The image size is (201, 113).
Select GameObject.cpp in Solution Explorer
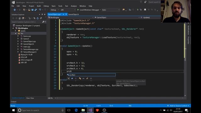30,41
